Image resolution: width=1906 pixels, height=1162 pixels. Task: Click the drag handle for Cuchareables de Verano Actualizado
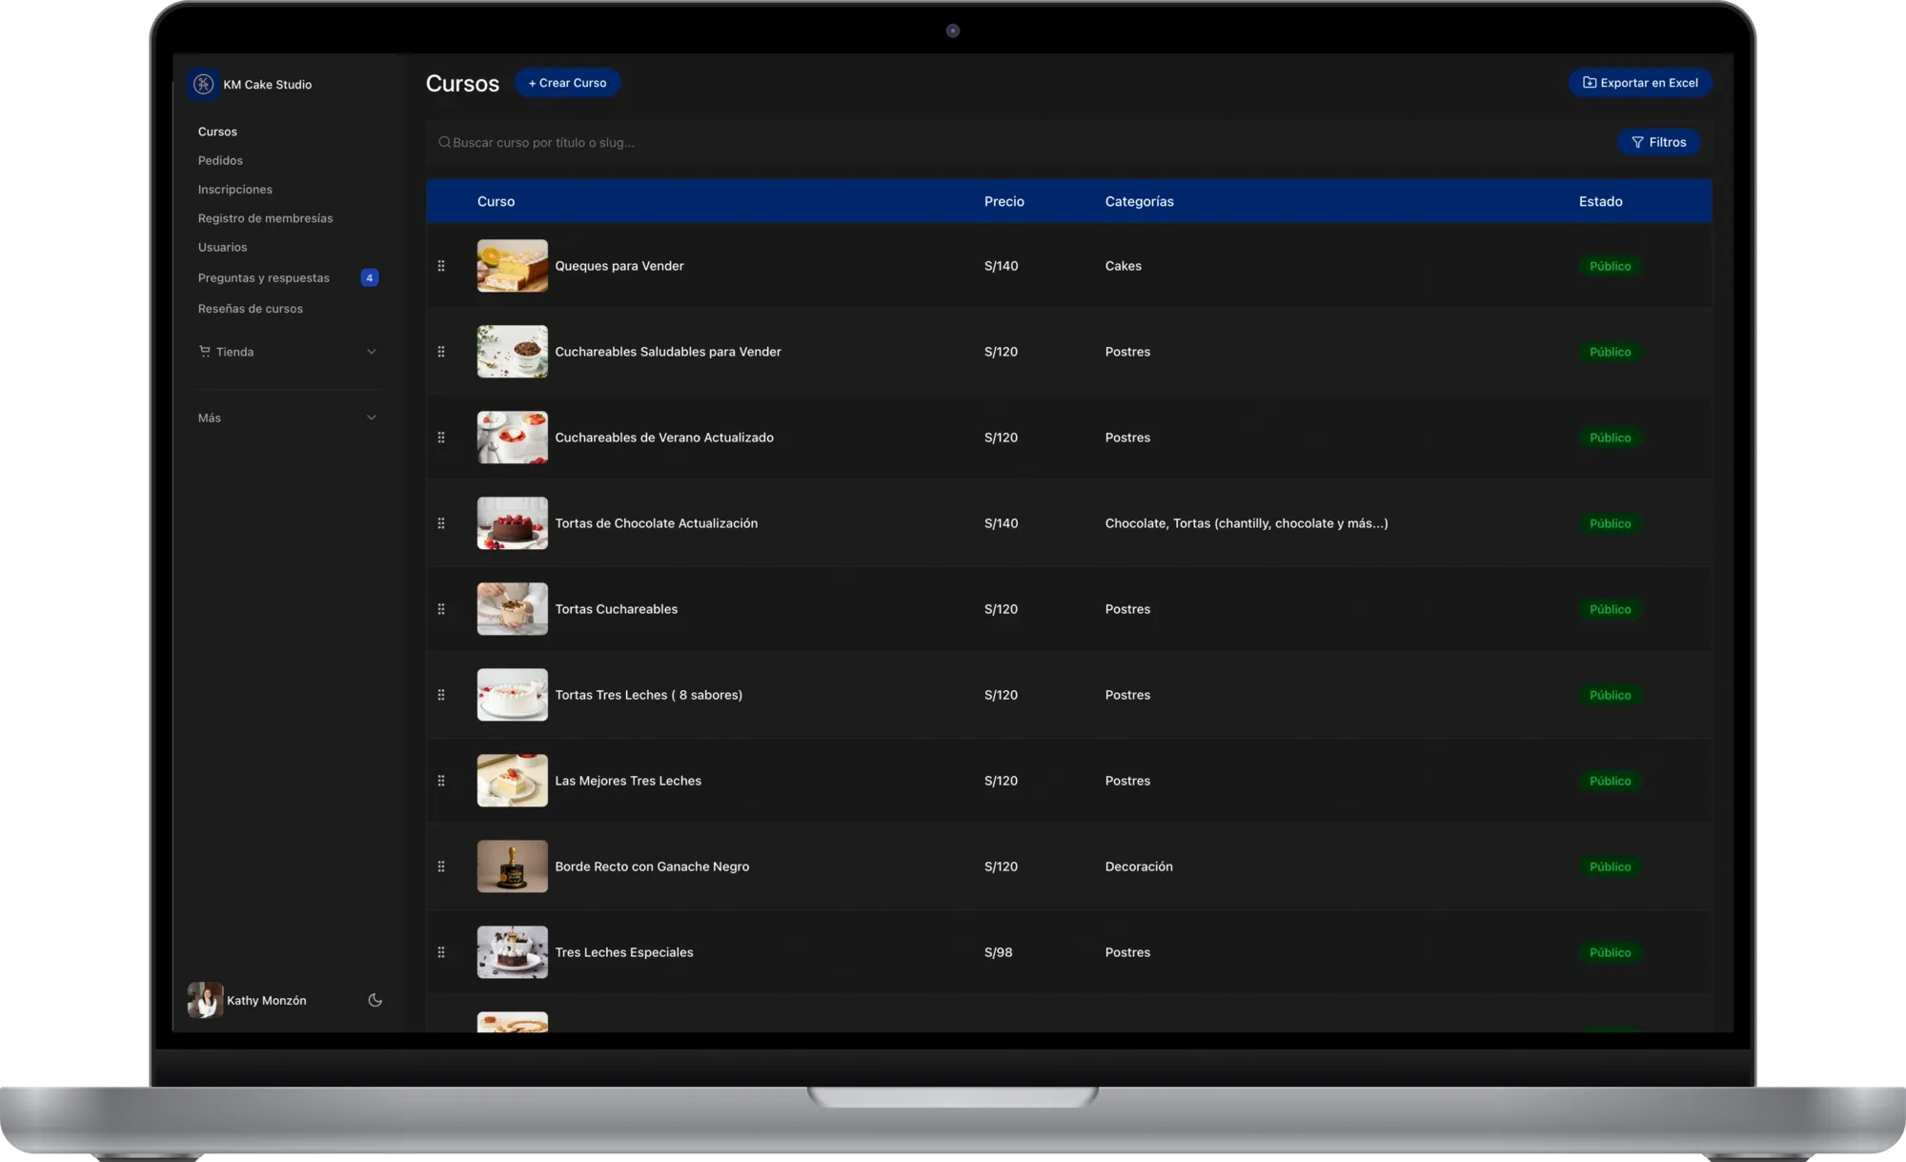(x=441, y=438)
